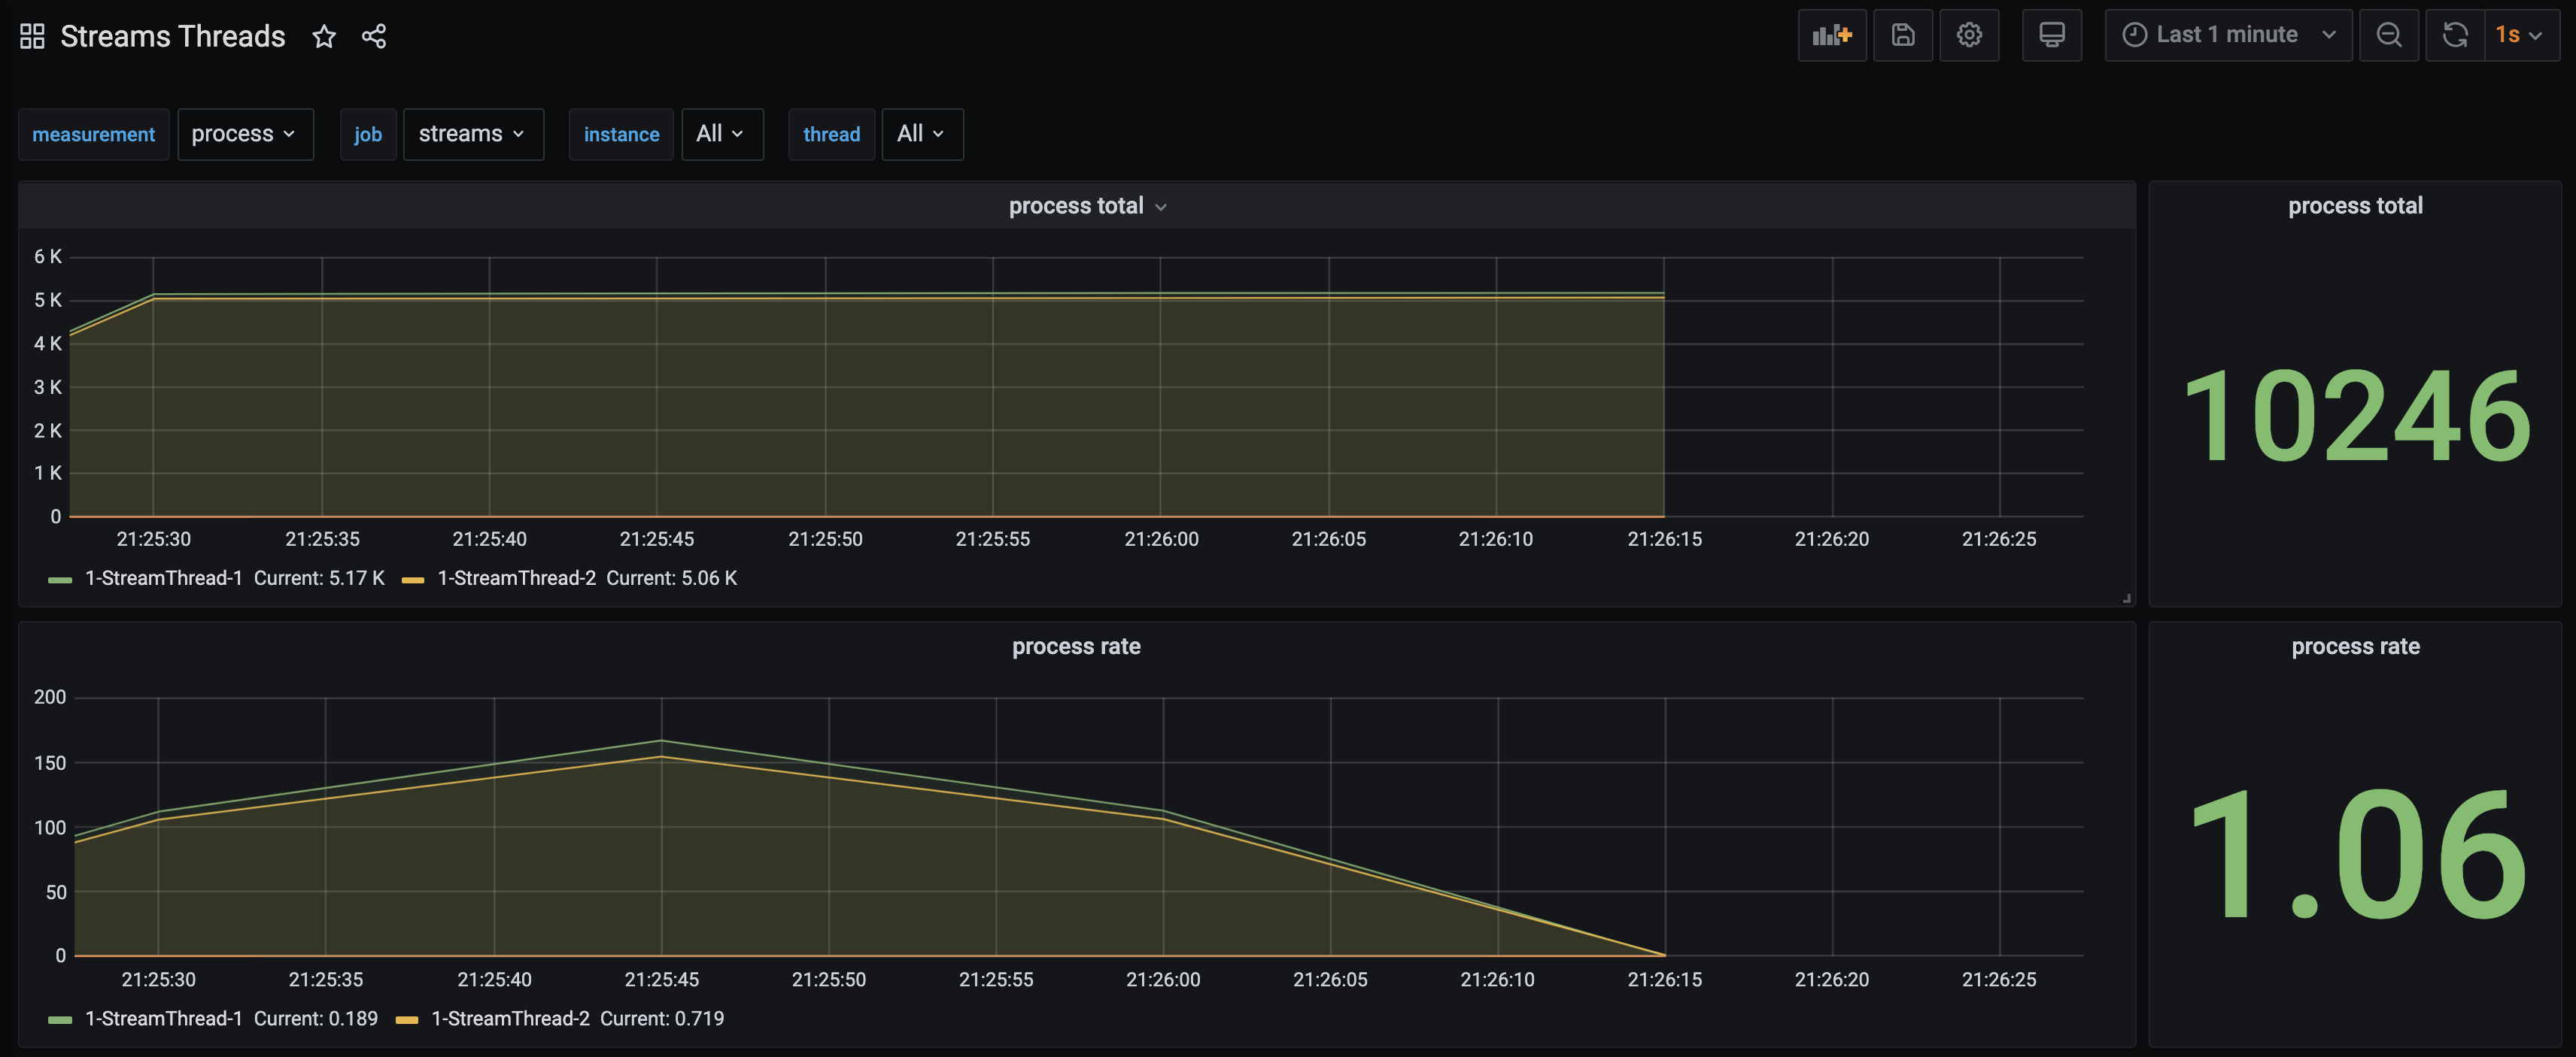This screenshot has width=2576, height=1057.
Task: Add a new panel
Action: pos(1831,35)
